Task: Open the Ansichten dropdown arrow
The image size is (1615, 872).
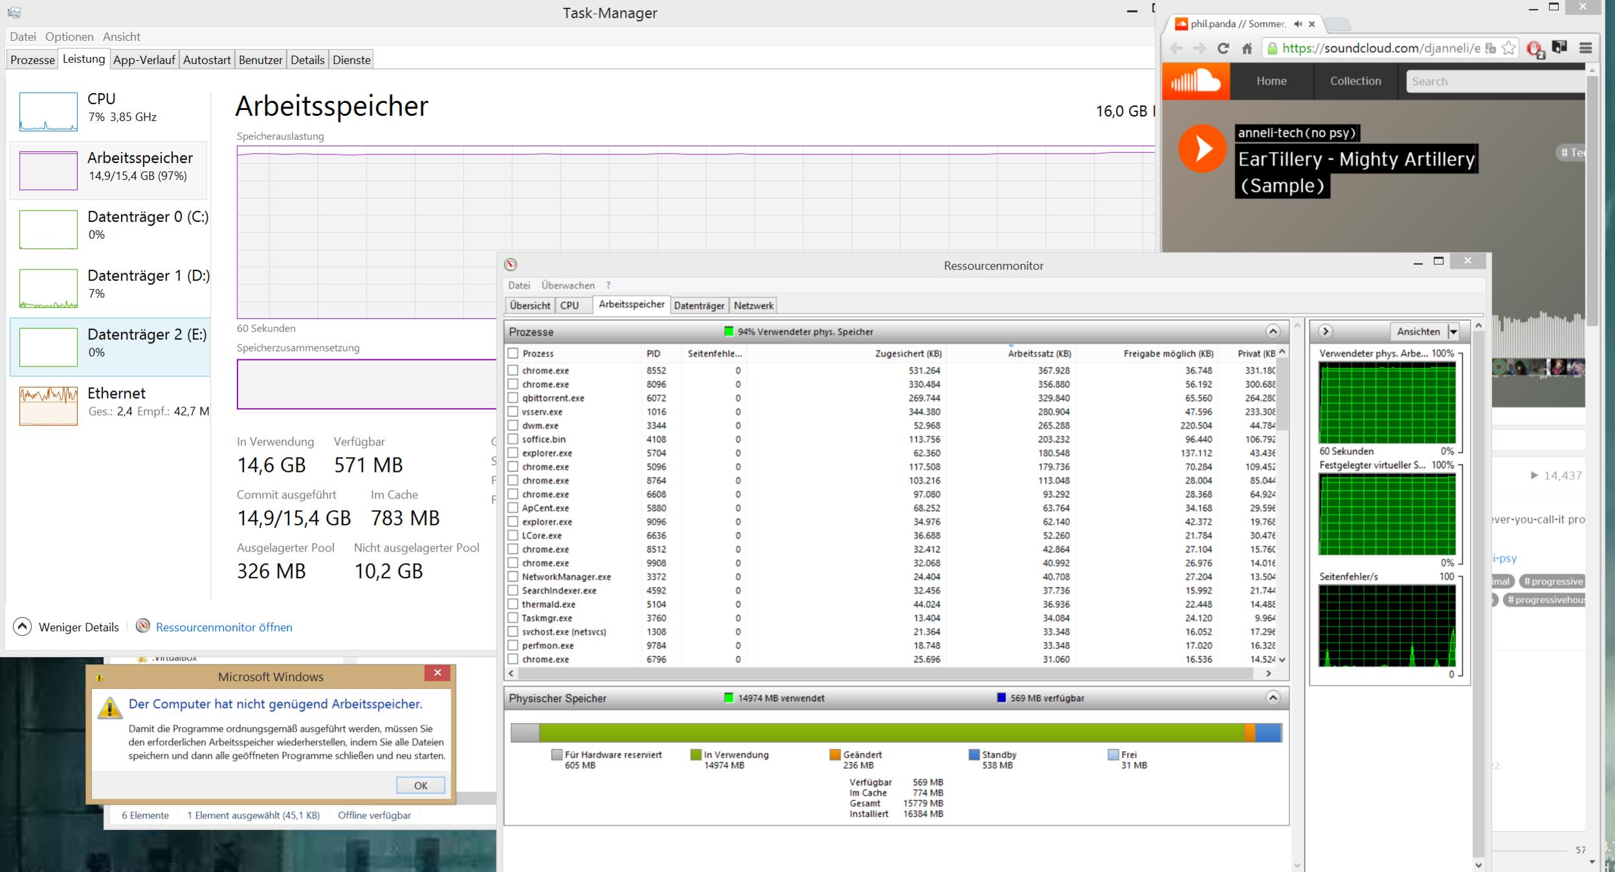Action: pos(1453,331)
